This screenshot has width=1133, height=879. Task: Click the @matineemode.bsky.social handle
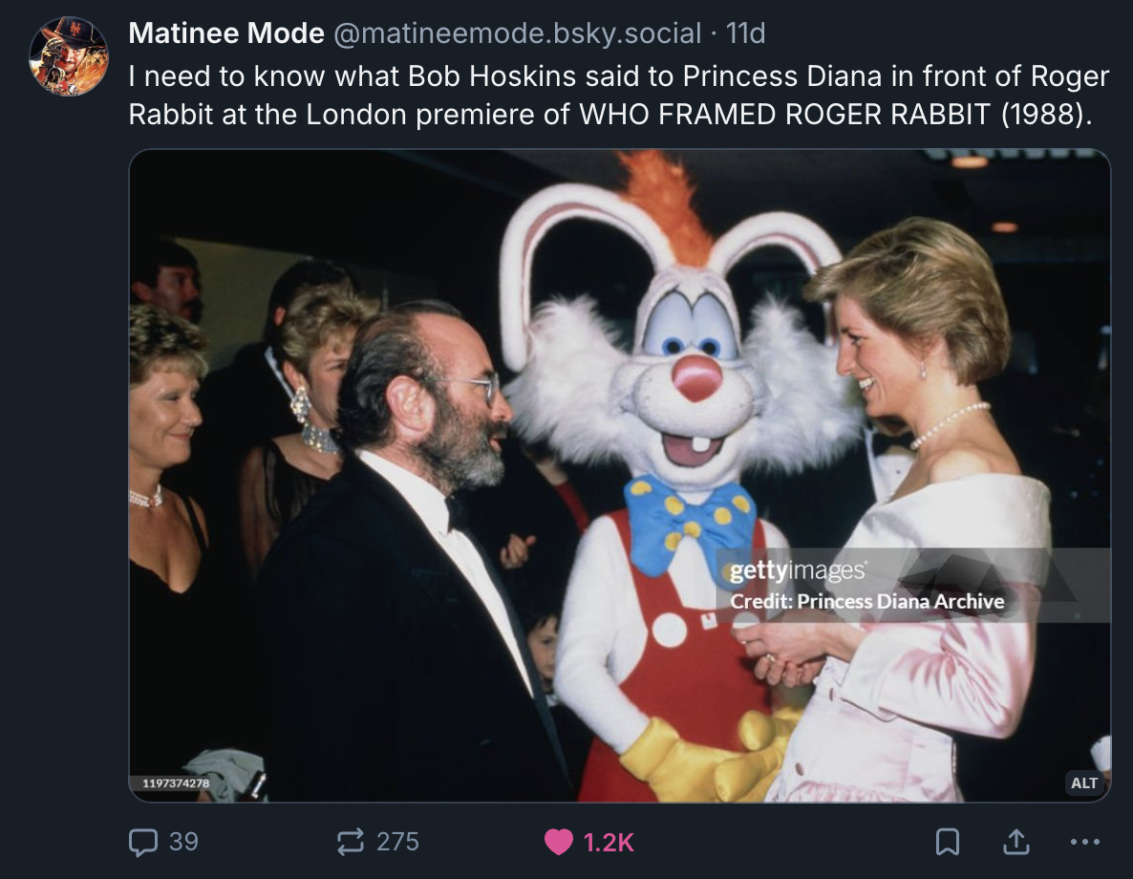pyautogui.click(x=517, y=33)
